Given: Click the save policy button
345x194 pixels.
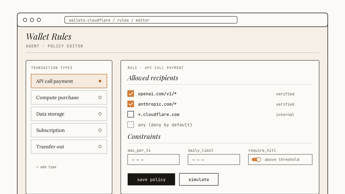Looking at the screenshot, I should click(x=151, y=179).
